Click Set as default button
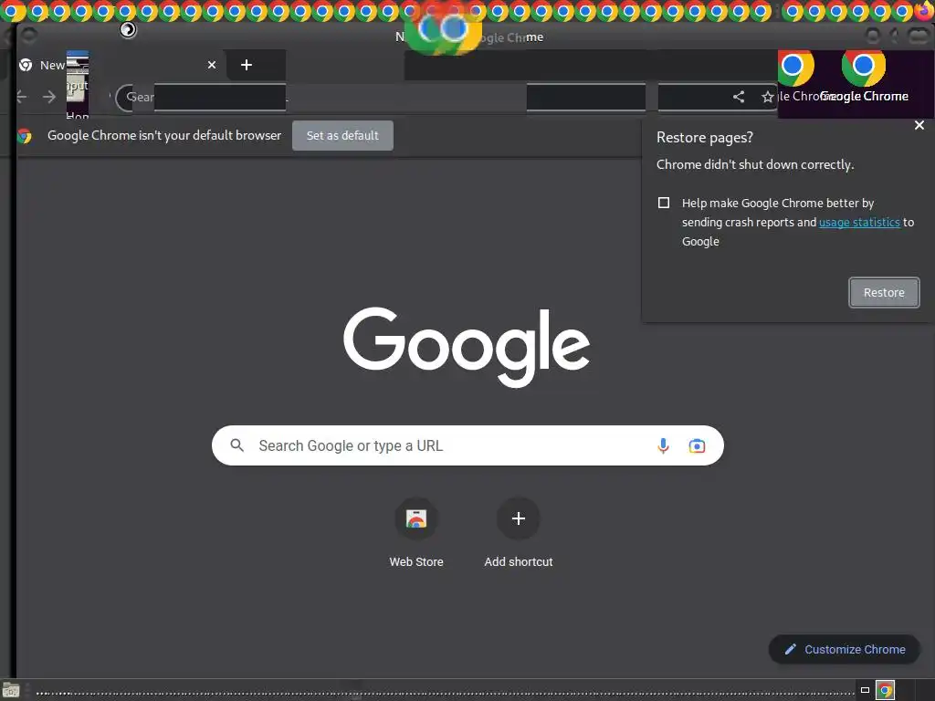Screen dimensions: 935x701 pos(342,135)
